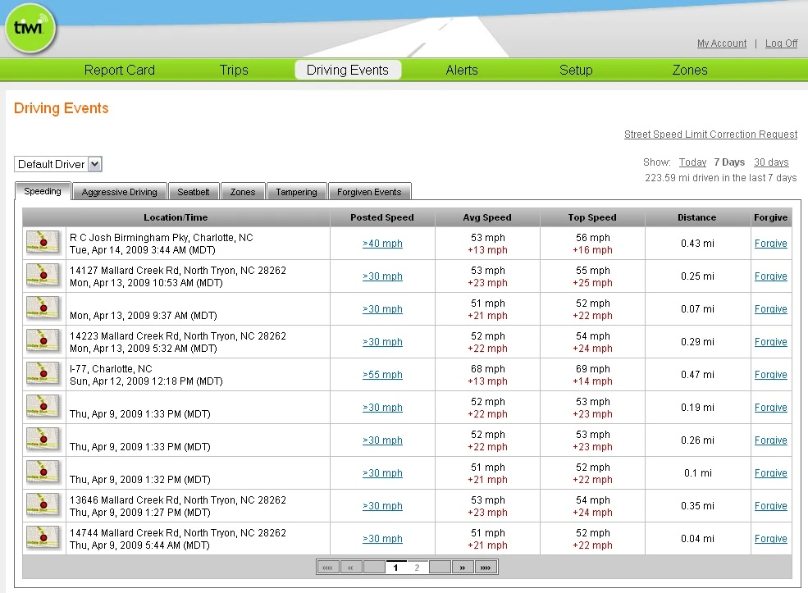The height and width of the screenshot is (593, 808).
Task: Click >30 mph link for 13646 Mallard Creek
Action: [382, 506]
